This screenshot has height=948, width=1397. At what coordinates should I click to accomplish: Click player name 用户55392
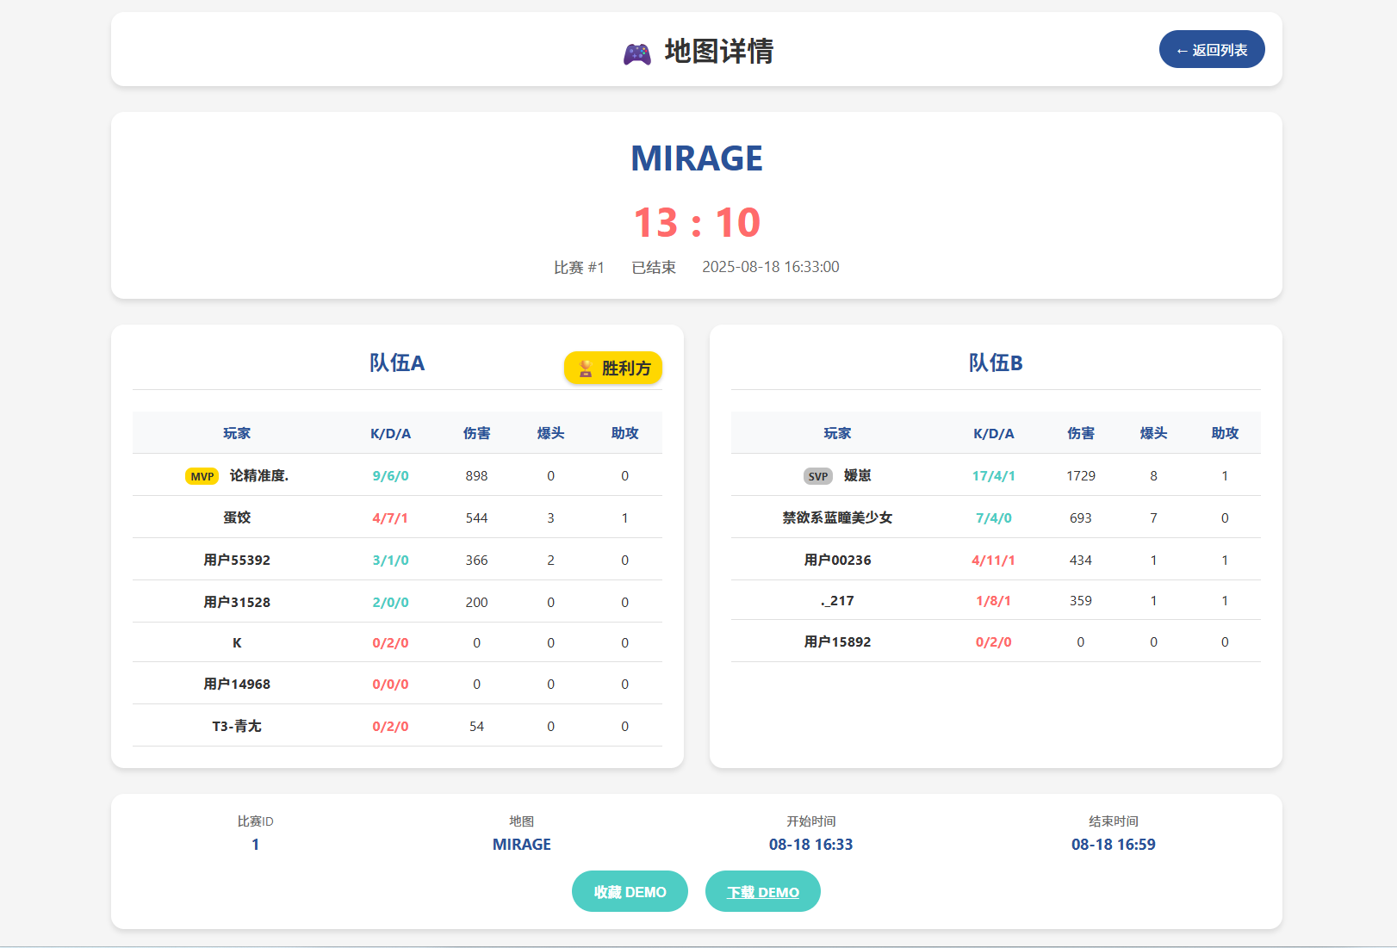pos(237,560)
